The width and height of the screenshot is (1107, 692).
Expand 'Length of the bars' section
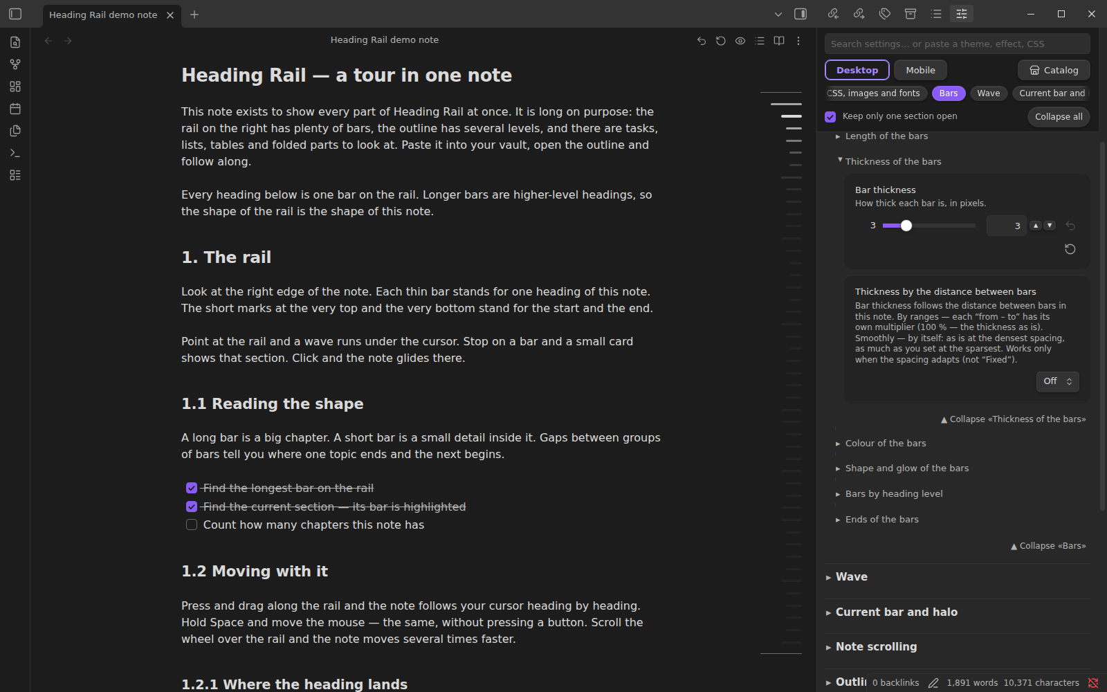tap(886, 136)
